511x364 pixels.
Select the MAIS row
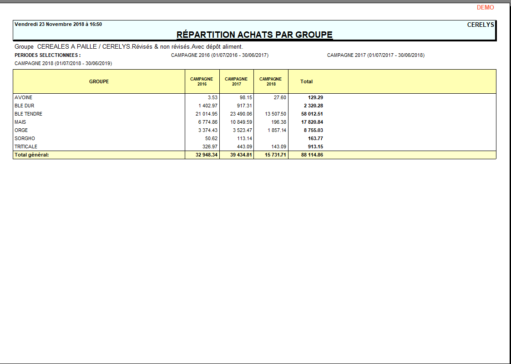tap(21, 121)
